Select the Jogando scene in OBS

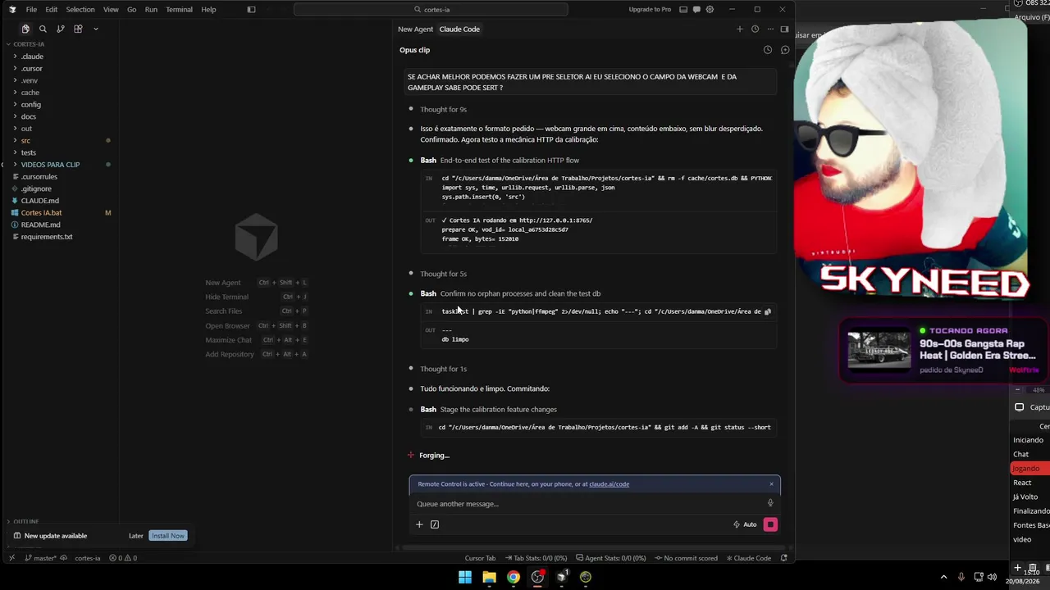pyautogui.click(x=1029, y=469)
